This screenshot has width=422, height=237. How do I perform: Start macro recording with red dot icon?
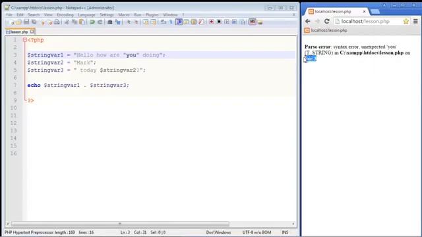(x=212, y=22)
